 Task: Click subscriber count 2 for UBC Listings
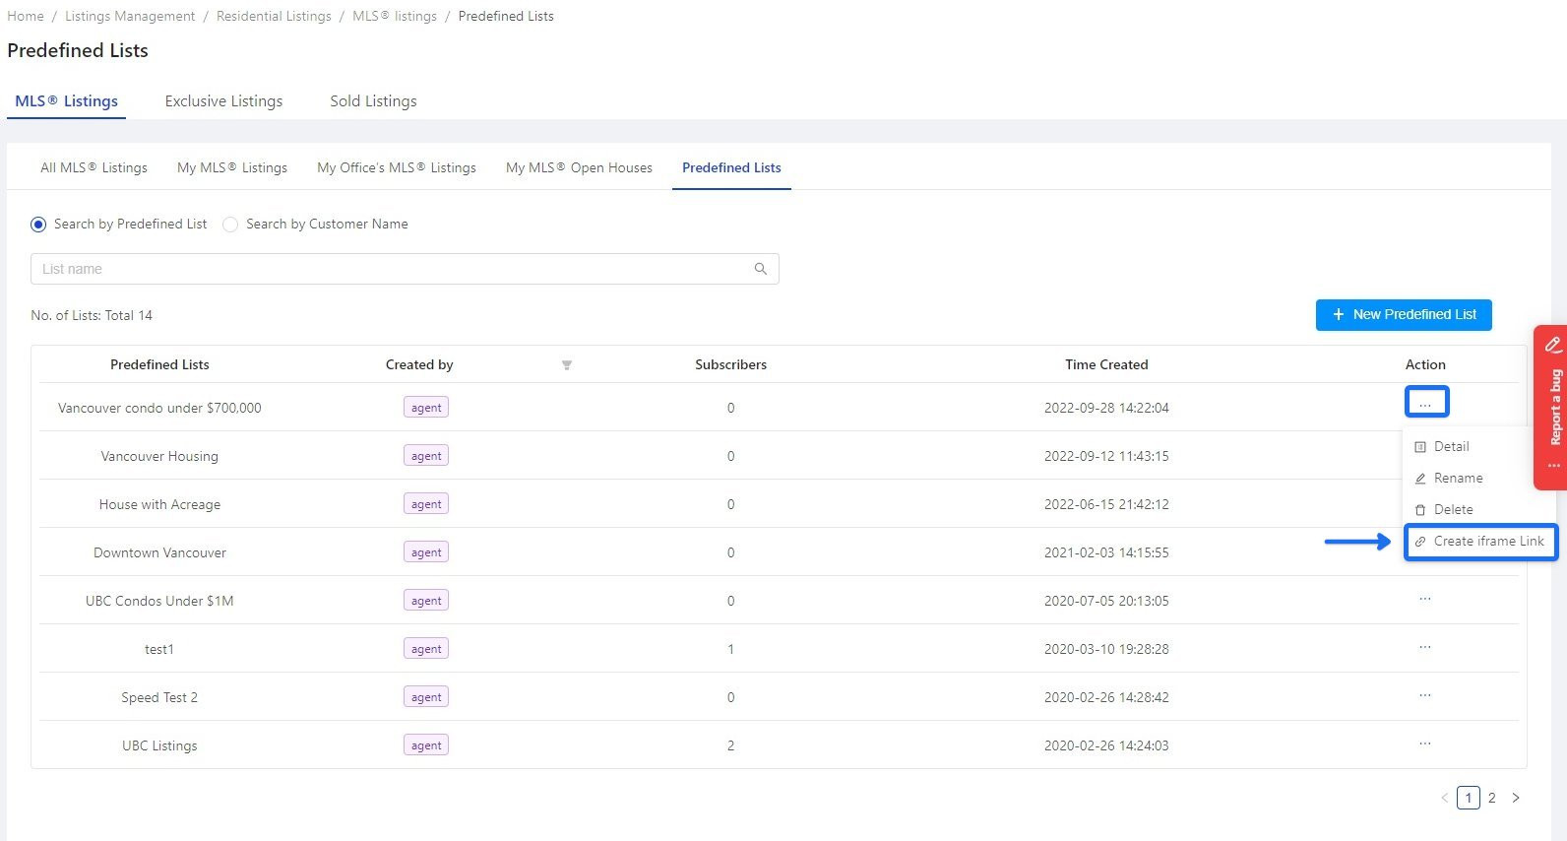tap(730, 745)
